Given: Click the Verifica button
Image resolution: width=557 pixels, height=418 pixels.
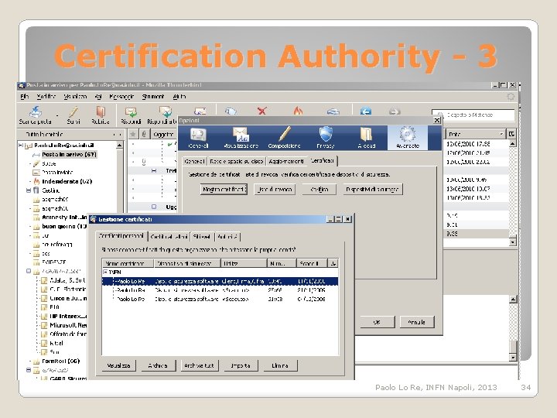Looking at the screenshot, I should (319, 189).
